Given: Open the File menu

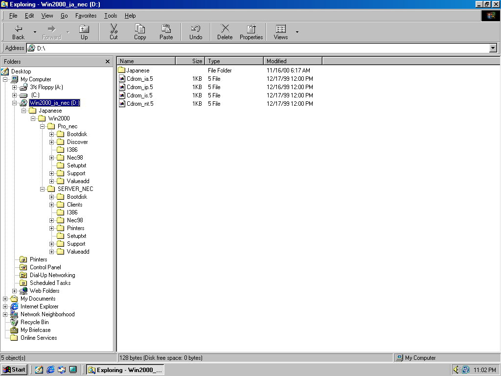Looking at the screenshot, I should coord(13,16).
